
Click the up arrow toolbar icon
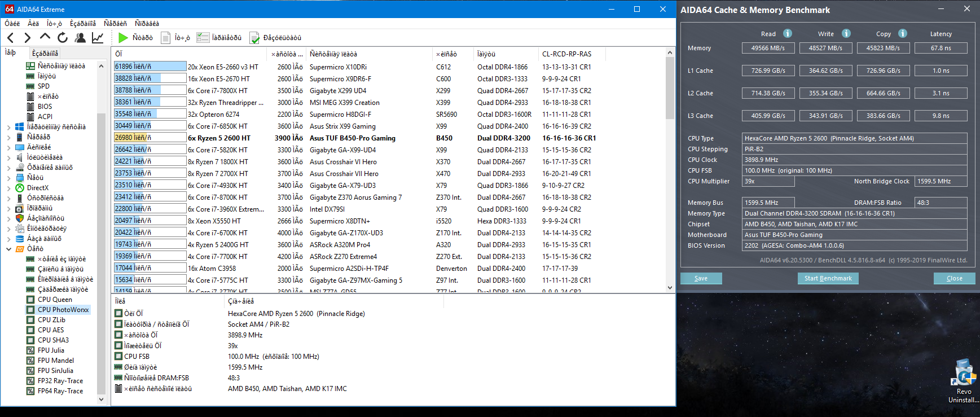point(45,37)
